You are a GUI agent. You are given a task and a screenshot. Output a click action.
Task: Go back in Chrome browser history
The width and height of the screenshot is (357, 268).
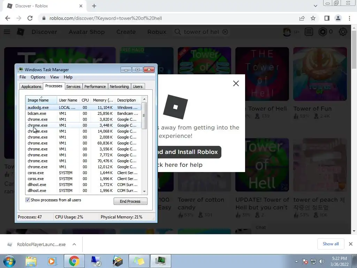click(x=8, y=18)
